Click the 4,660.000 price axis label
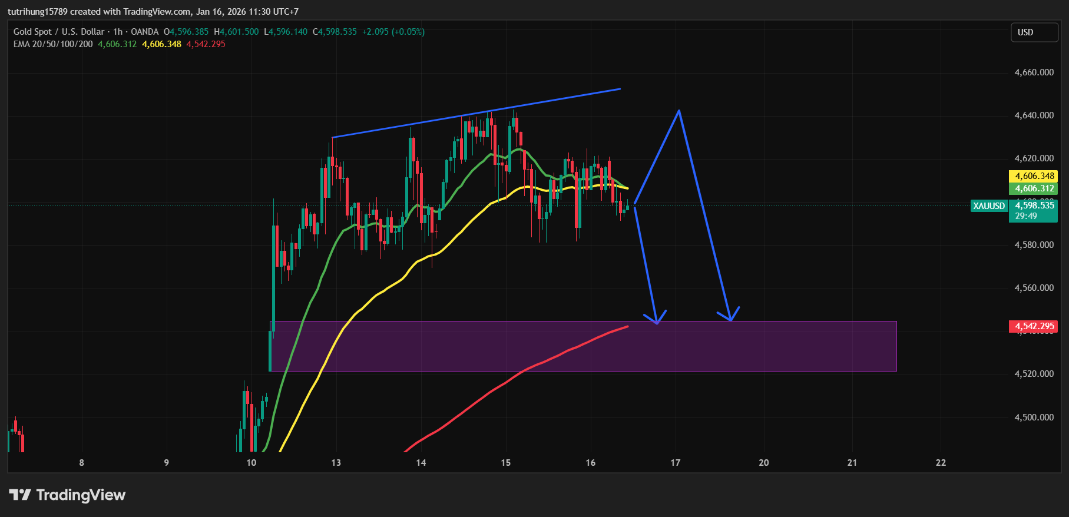The width and height of the screenshot is (1069, 517). tap(1034, 72)
